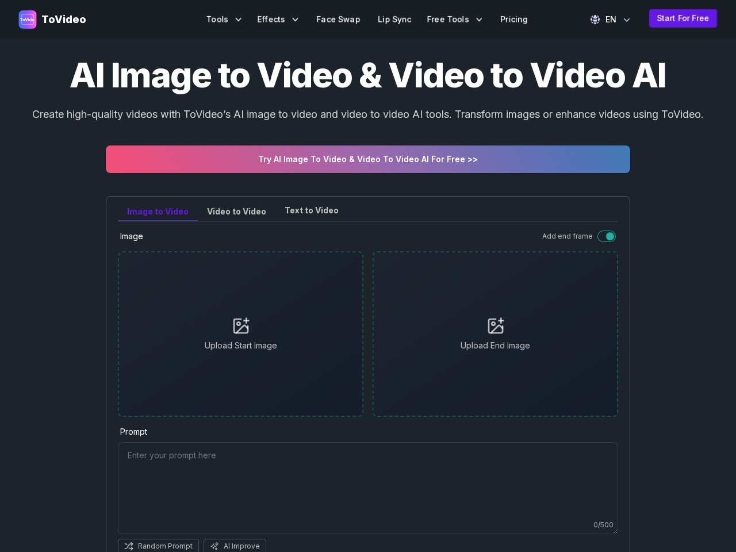Open the Tools dropdown menu
Viewport: 736px width, 552px height.
[x=224, y=19]
